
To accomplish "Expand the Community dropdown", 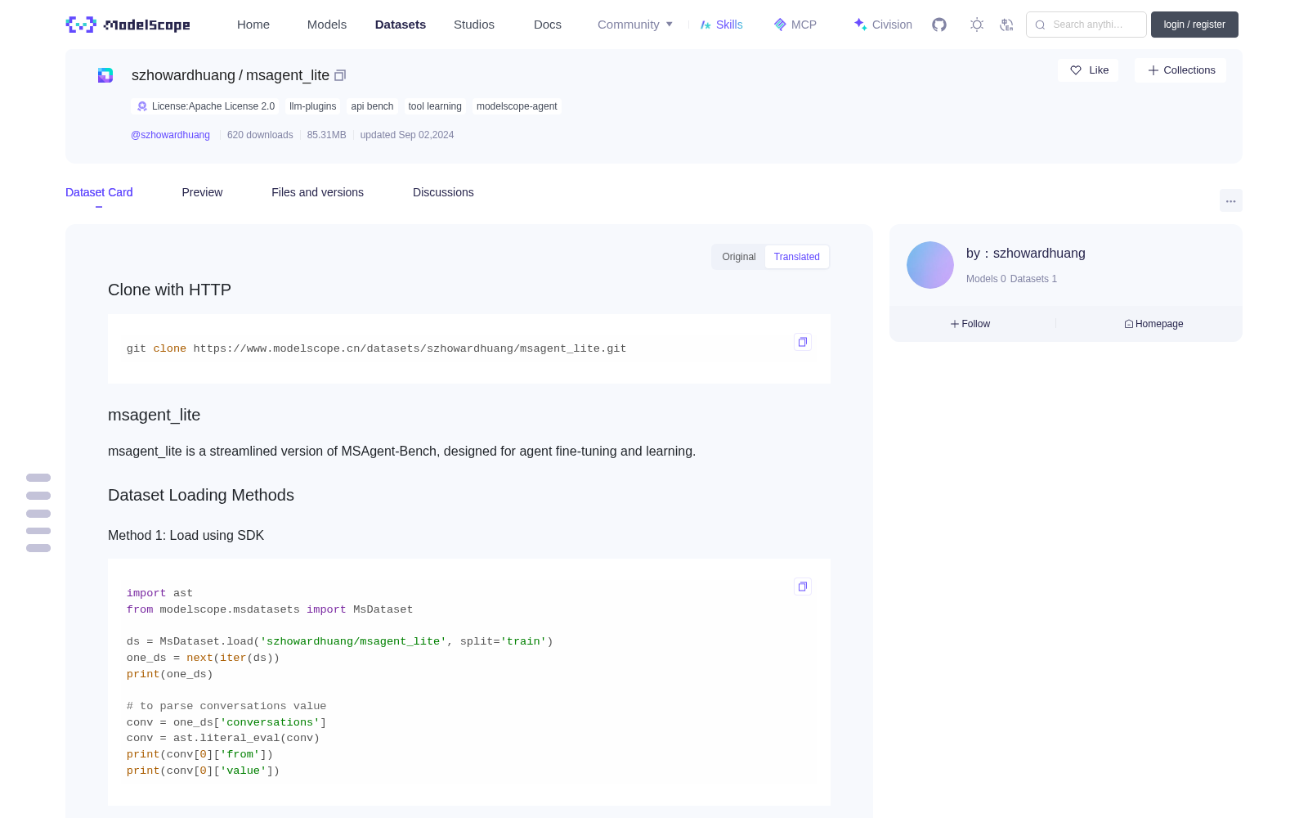I will [x=635, y=25].
